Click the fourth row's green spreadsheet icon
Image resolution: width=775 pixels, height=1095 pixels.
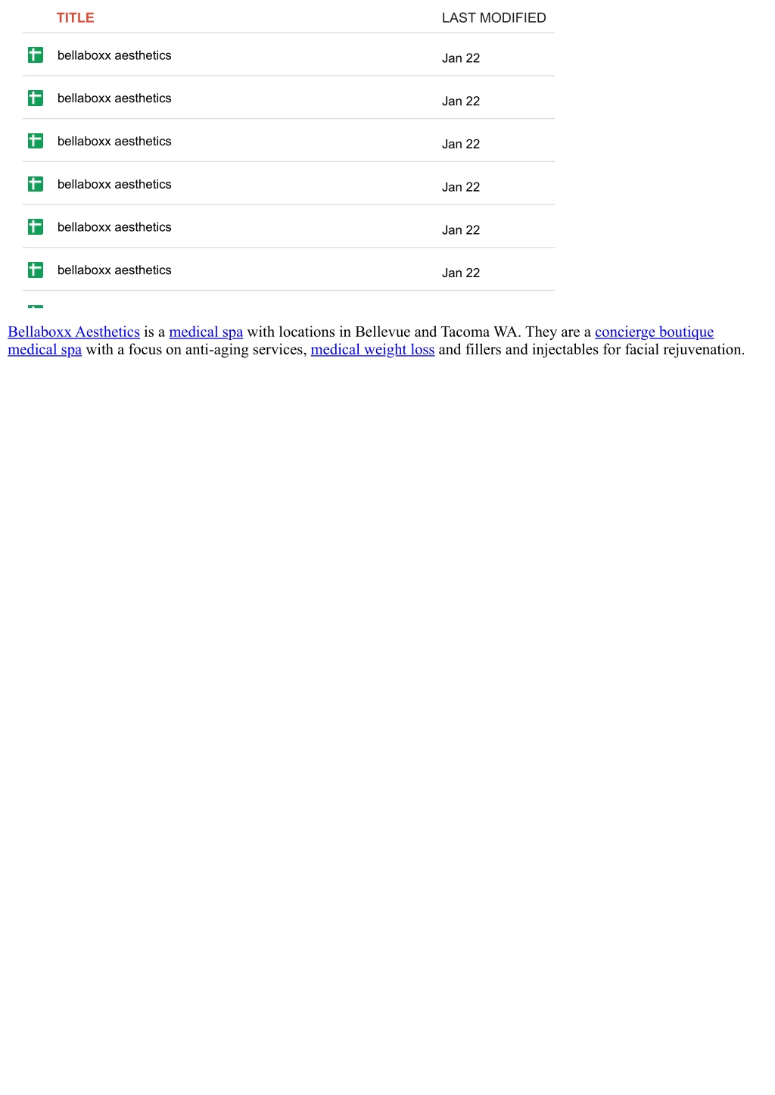tap(36, 184)
